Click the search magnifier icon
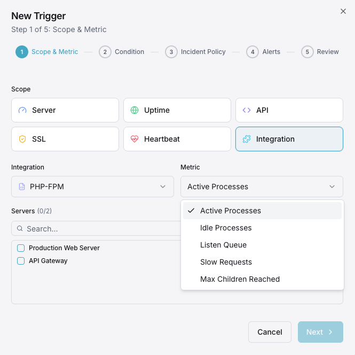Screen dimensions: 355x355 (20, 228)
